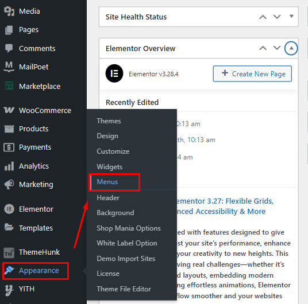Open Shop Mania Options submenu item
This screenshot has height=304, width=308.
coord(129,228)
